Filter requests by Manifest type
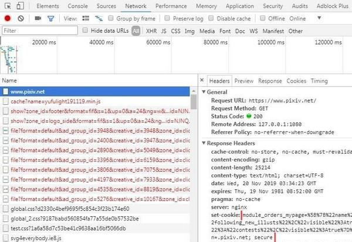Screen dimensions: 352x242 [x=273, y=31]
